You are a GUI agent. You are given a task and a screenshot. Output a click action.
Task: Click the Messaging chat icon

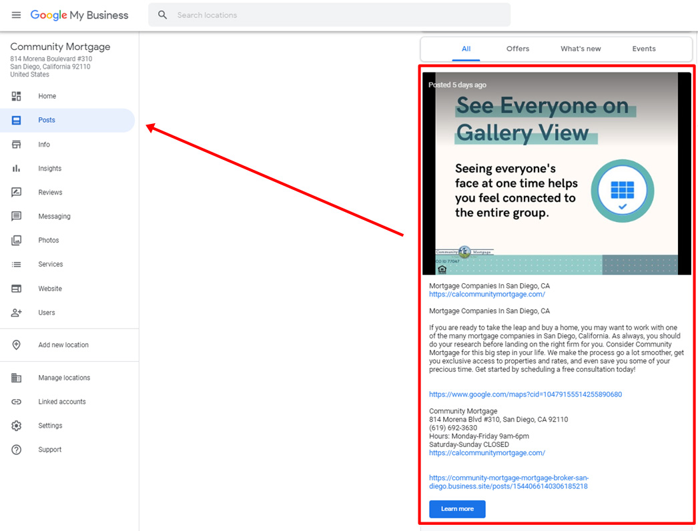[x=17, y=217]
